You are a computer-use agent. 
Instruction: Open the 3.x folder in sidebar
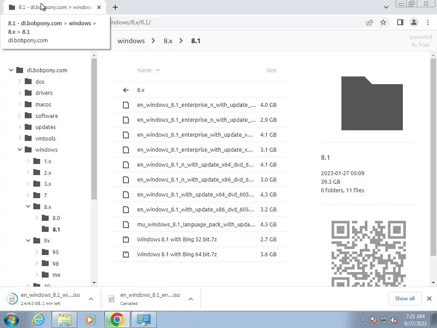point(48,184)
